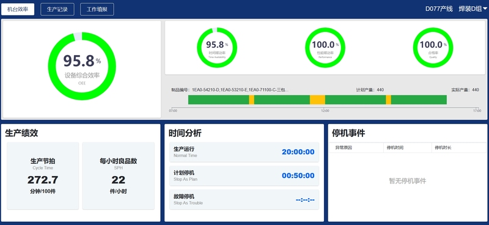Click the first yellow stop segment on timeline
The width and height of the screenshot is (489, 225).
[251, 100]
